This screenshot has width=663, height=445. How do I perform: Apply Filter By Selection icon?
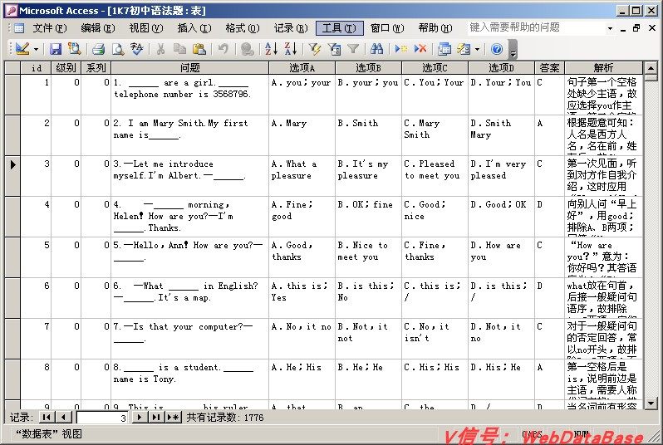[315, 49]
